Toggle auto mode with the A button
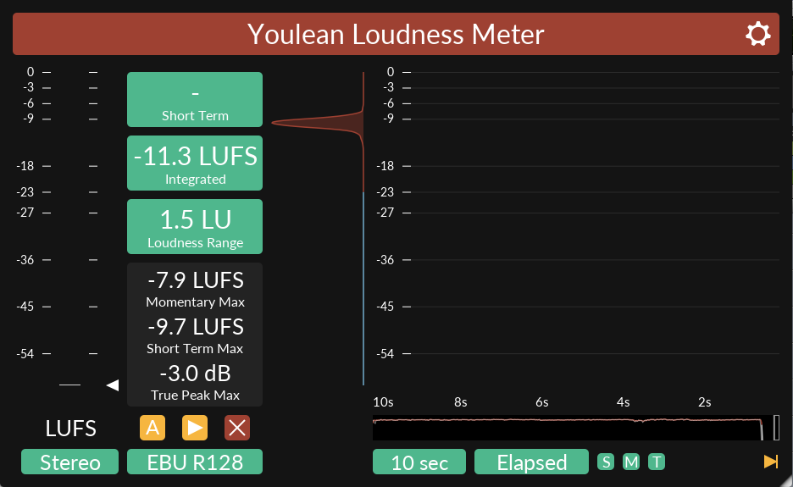 [152, 428]
